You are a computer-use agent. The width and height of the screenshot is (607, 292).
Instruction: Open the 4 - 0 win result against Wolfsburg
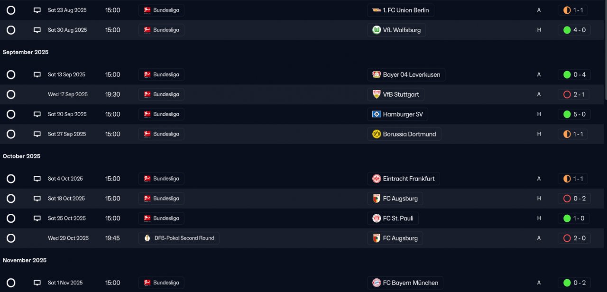click(x=574, y=30)
